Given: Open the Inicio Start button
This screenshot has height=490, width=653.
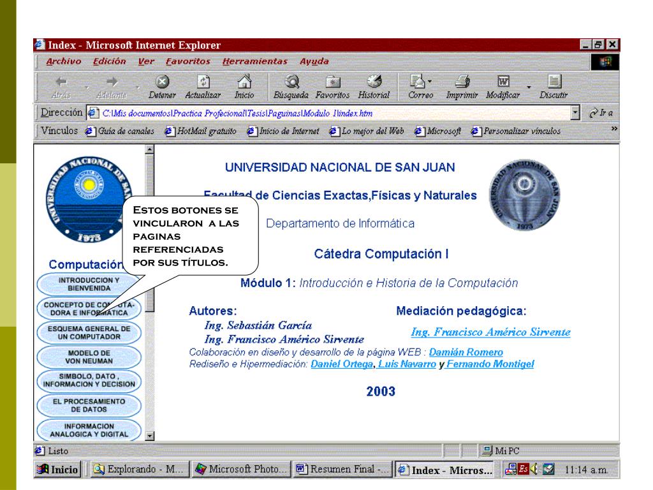Looking at the screenshot, I should pyautogui.click(x=57, y=469).
